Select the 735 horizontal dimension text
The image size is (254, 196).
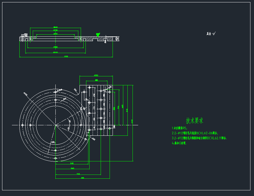(x=78, y=174)
